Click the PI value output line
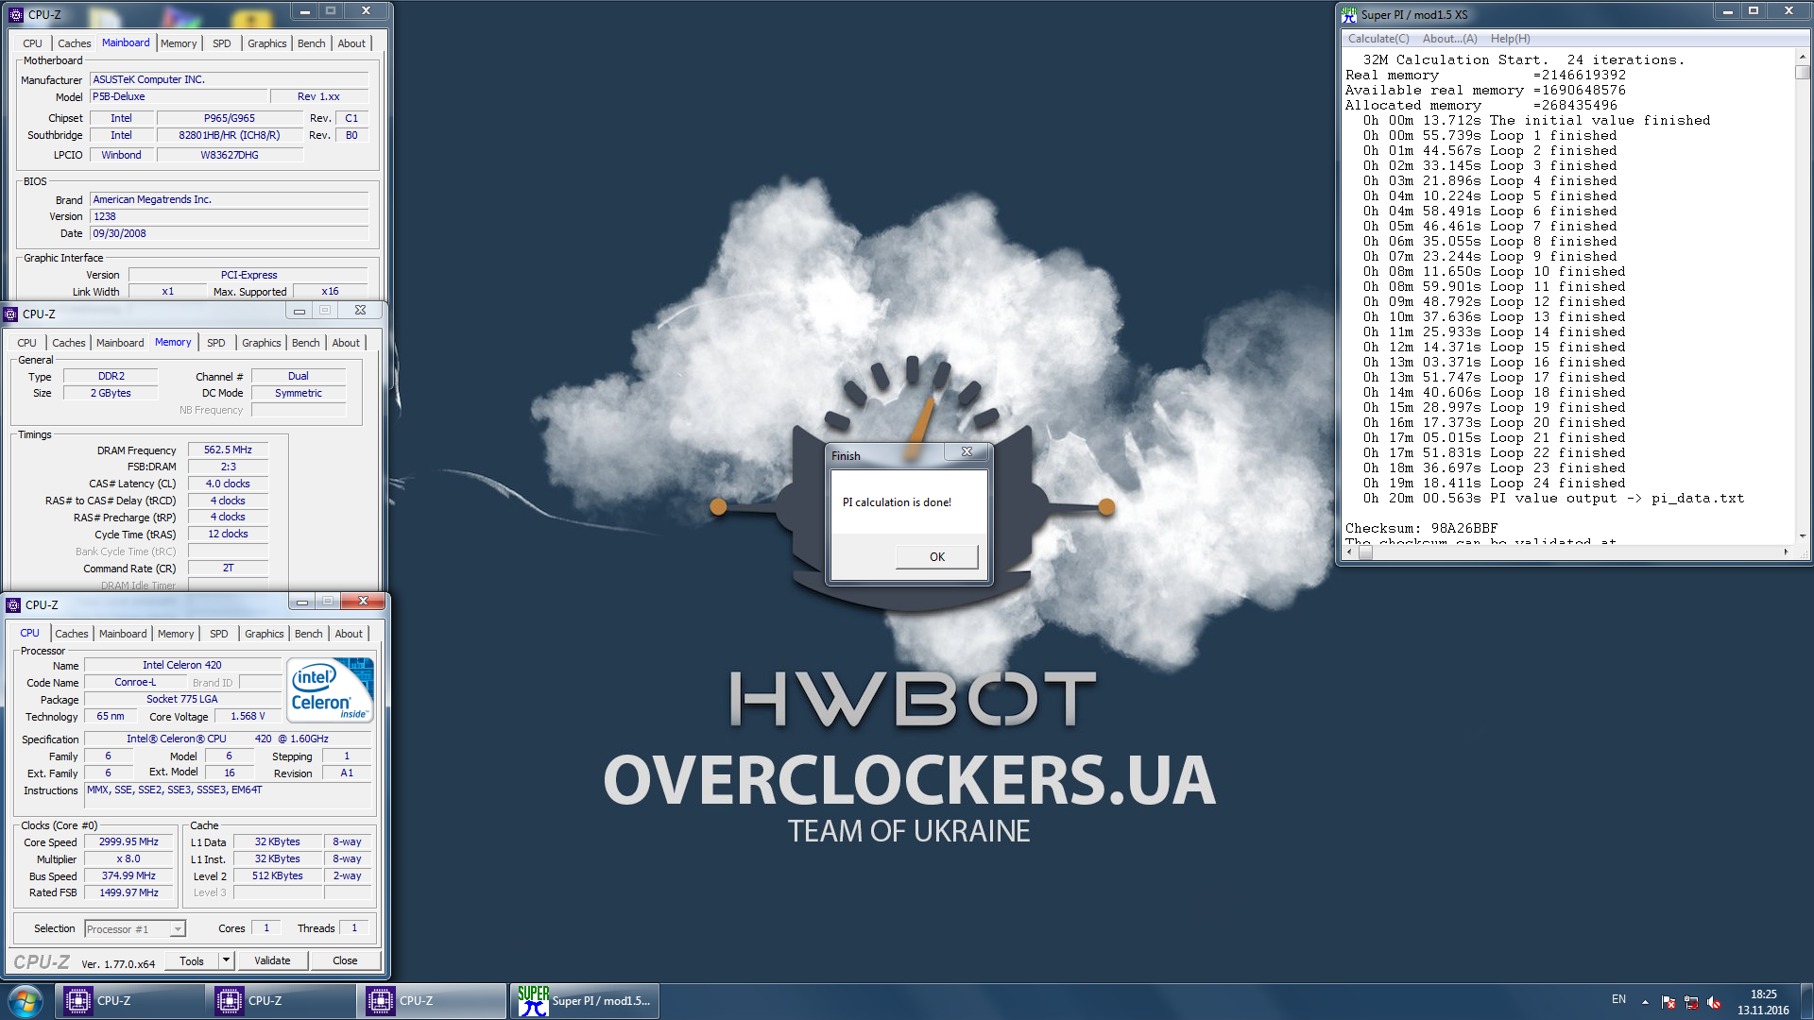Viewport: 1814px width, 1020px height. (x=1553, y=499)
